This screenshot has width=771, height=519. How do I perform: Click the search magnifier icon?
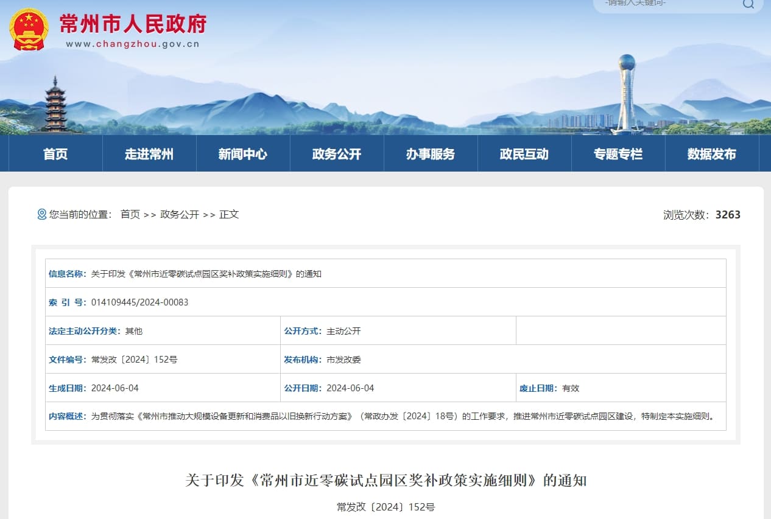pos(748,4)
